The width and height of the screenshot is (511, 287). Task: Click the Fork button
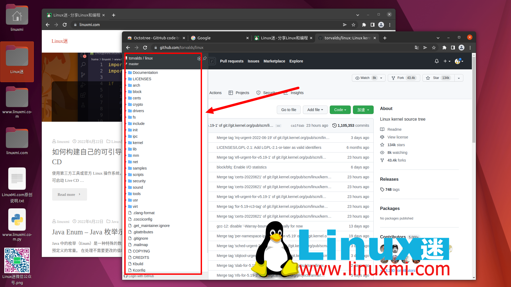[x=404, y=78]
